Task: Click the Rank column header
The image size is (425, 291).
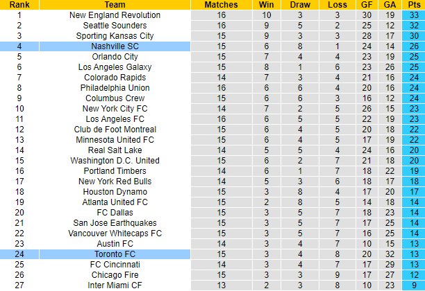Action: pyautogui.click(x=19, y=4)
